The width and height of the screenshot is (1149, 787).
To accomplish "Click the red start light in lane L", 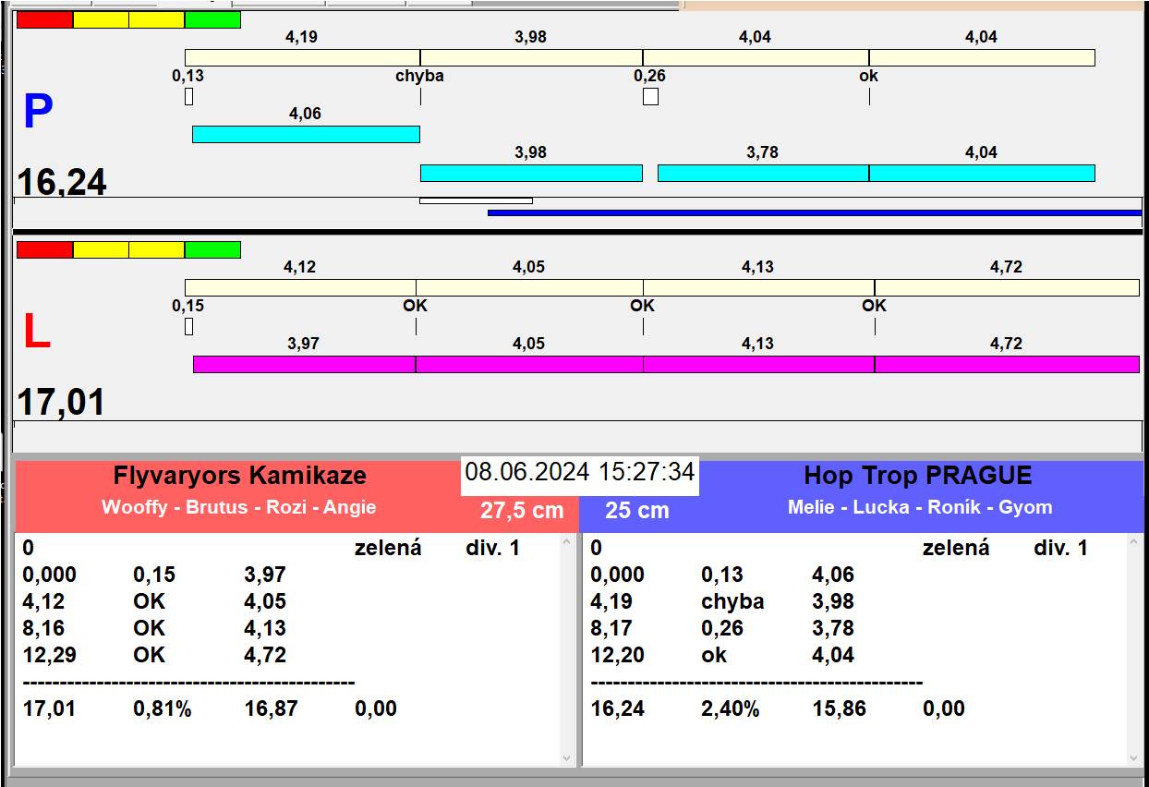I will (44, 249).
